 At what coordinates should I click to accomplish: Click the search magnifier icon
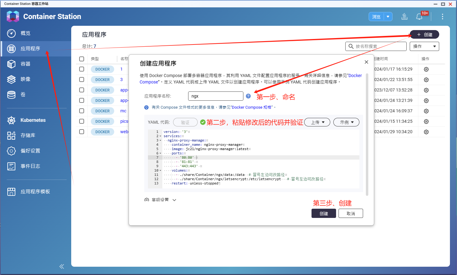pyautogui.click(x=351, y=46)
